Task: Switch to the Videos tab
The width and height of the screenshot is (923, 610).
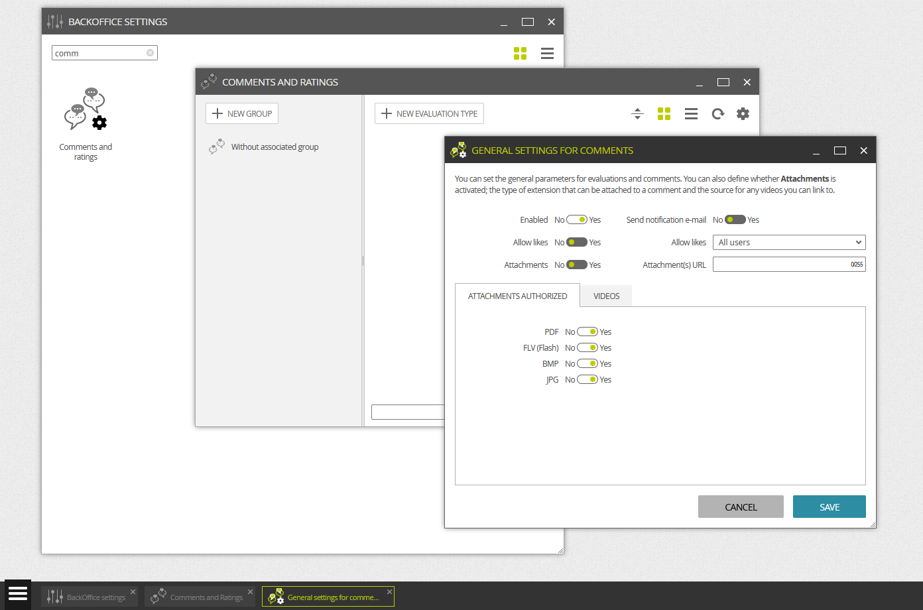Action: [607, 296]
